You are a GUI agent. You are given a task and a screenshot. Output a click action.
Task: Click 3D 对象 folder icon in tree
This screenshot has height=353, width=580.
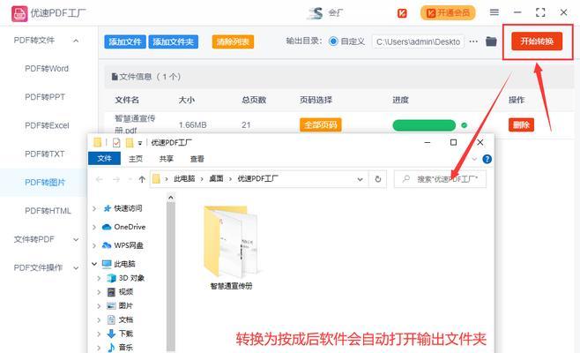tap(111, 278)
